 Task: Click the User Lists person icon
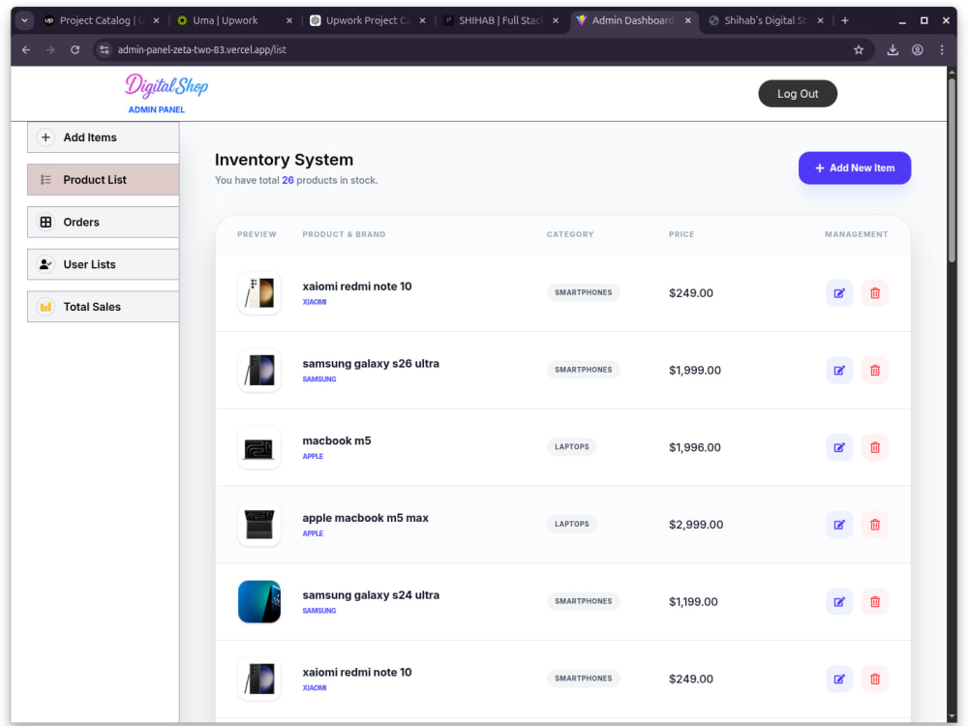coord(45,264)
